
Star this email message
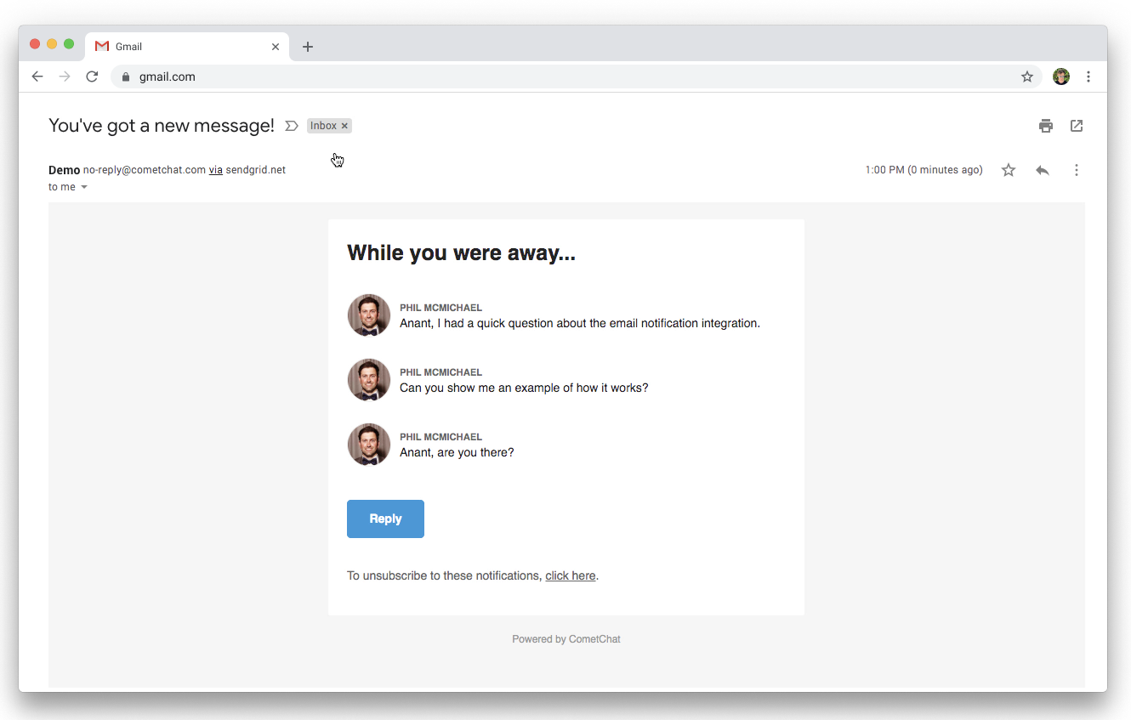(1009, 170)
